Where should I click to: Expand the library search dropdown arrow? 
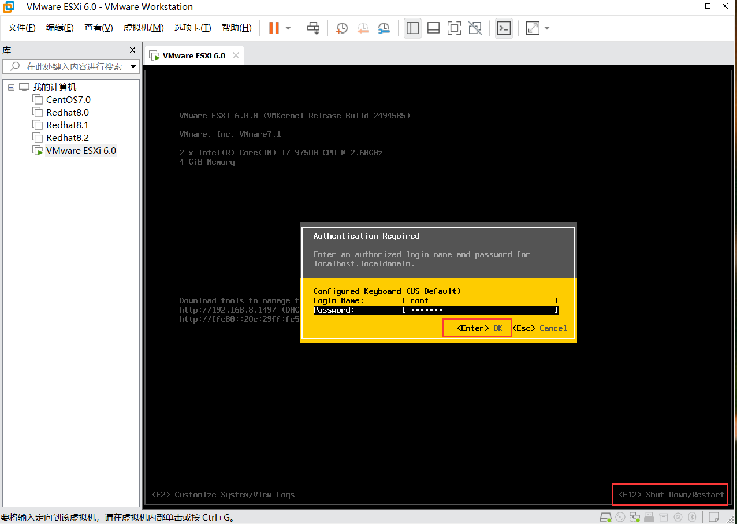(133, 66)
